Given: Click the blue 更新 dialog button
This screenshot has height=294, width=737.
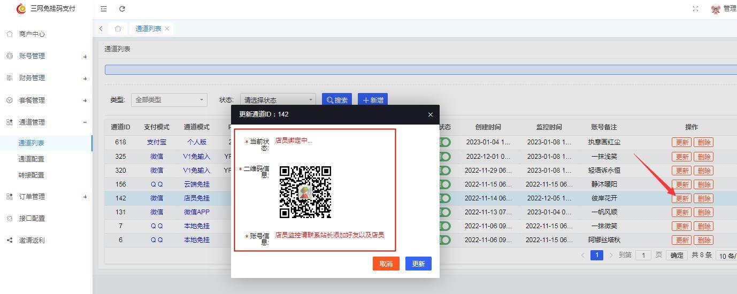Looking at the screenshot, I should 418,264.
